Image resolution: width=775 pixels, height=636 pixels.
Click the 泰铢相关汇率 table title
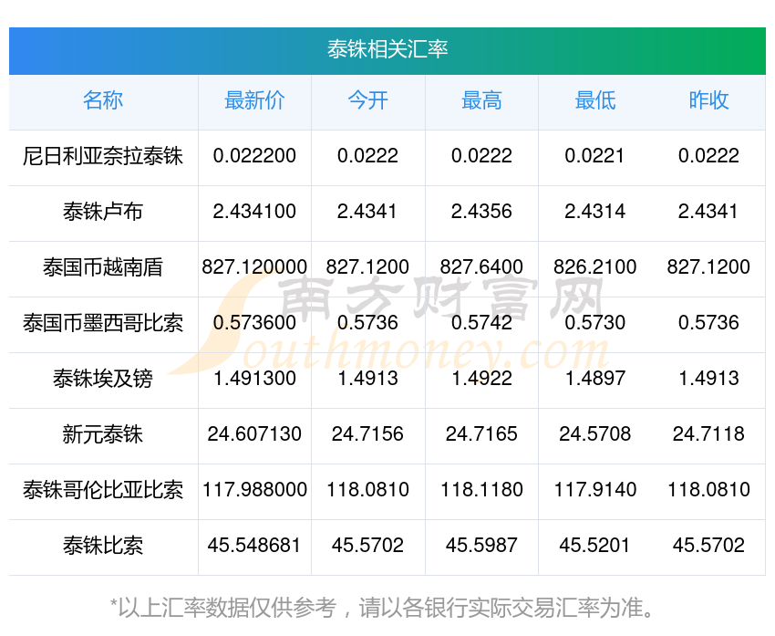tap(387, 49)
